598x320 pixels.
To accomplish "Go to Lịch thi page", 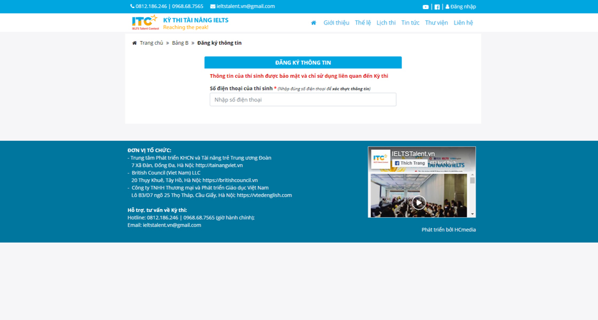I will (x=386, y=22).
